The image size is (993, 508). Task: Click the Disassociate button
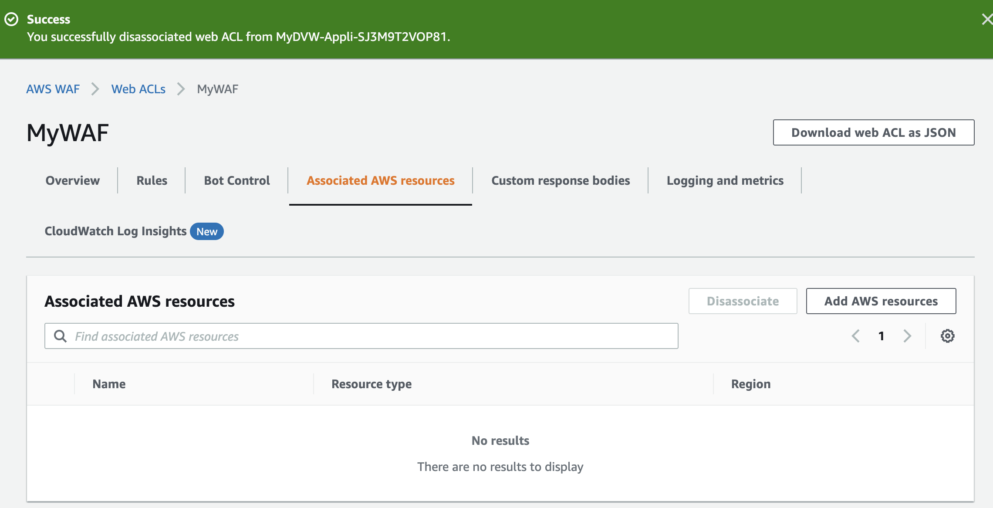743,301
